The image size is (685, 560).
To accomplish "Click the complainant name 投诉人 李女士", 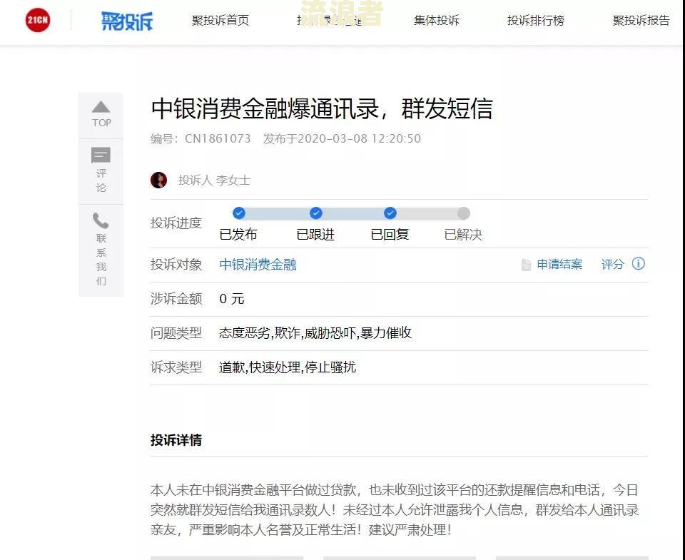I will (214, 180).
